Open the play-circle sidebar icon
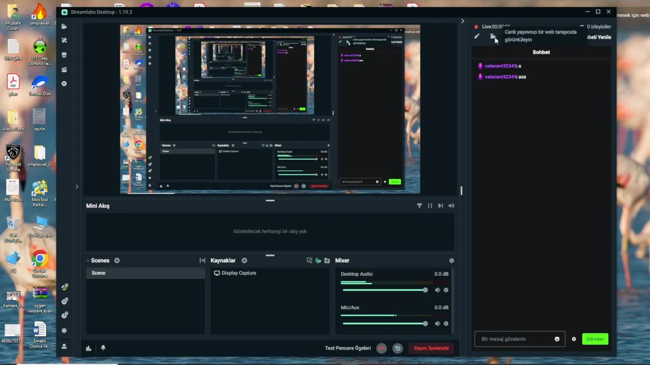Image resolution: width=650 pixels, height=365 pixels. pyautogui.click(x=64, y=84)
